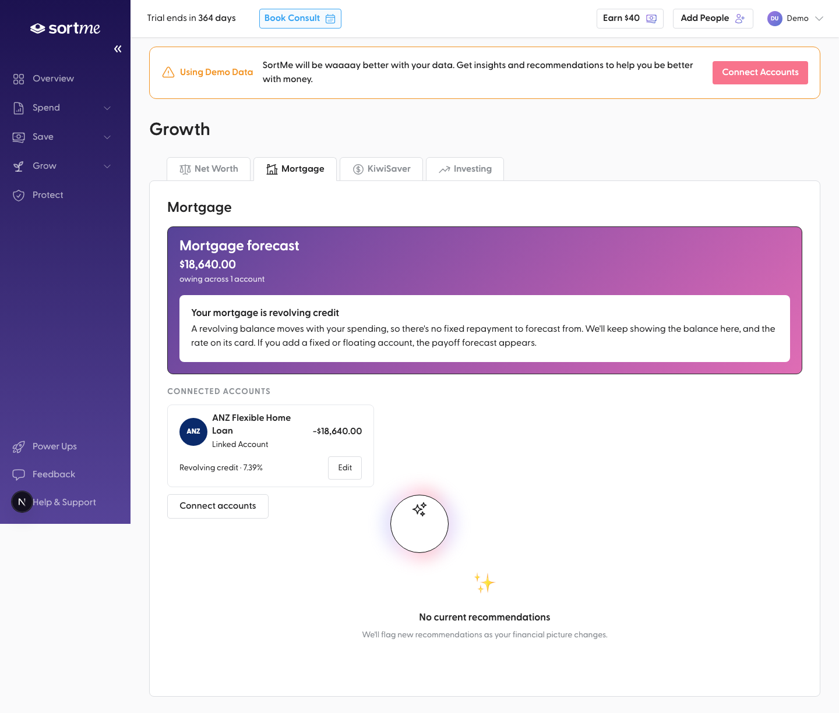The image size is (839, 713).
Task: Click the ANZ bank logo
Action: [x=193, y=432]
